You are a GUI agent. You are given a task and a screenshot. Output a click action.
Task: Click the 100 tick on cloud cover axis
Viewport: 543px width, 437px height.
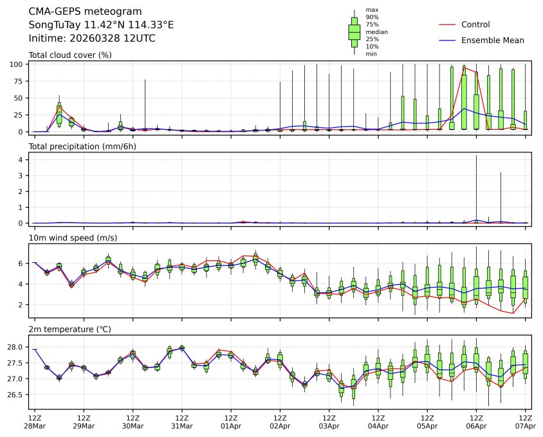[x=17, y=64]
